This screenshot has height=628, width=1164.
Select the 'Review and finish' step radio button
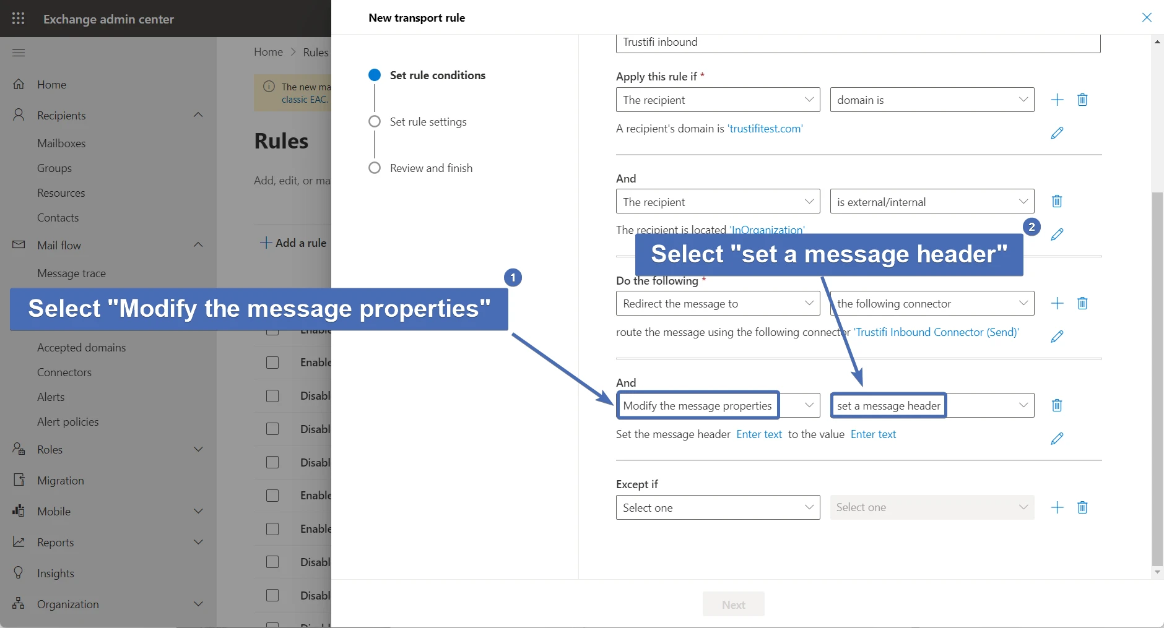click(375, 168)
